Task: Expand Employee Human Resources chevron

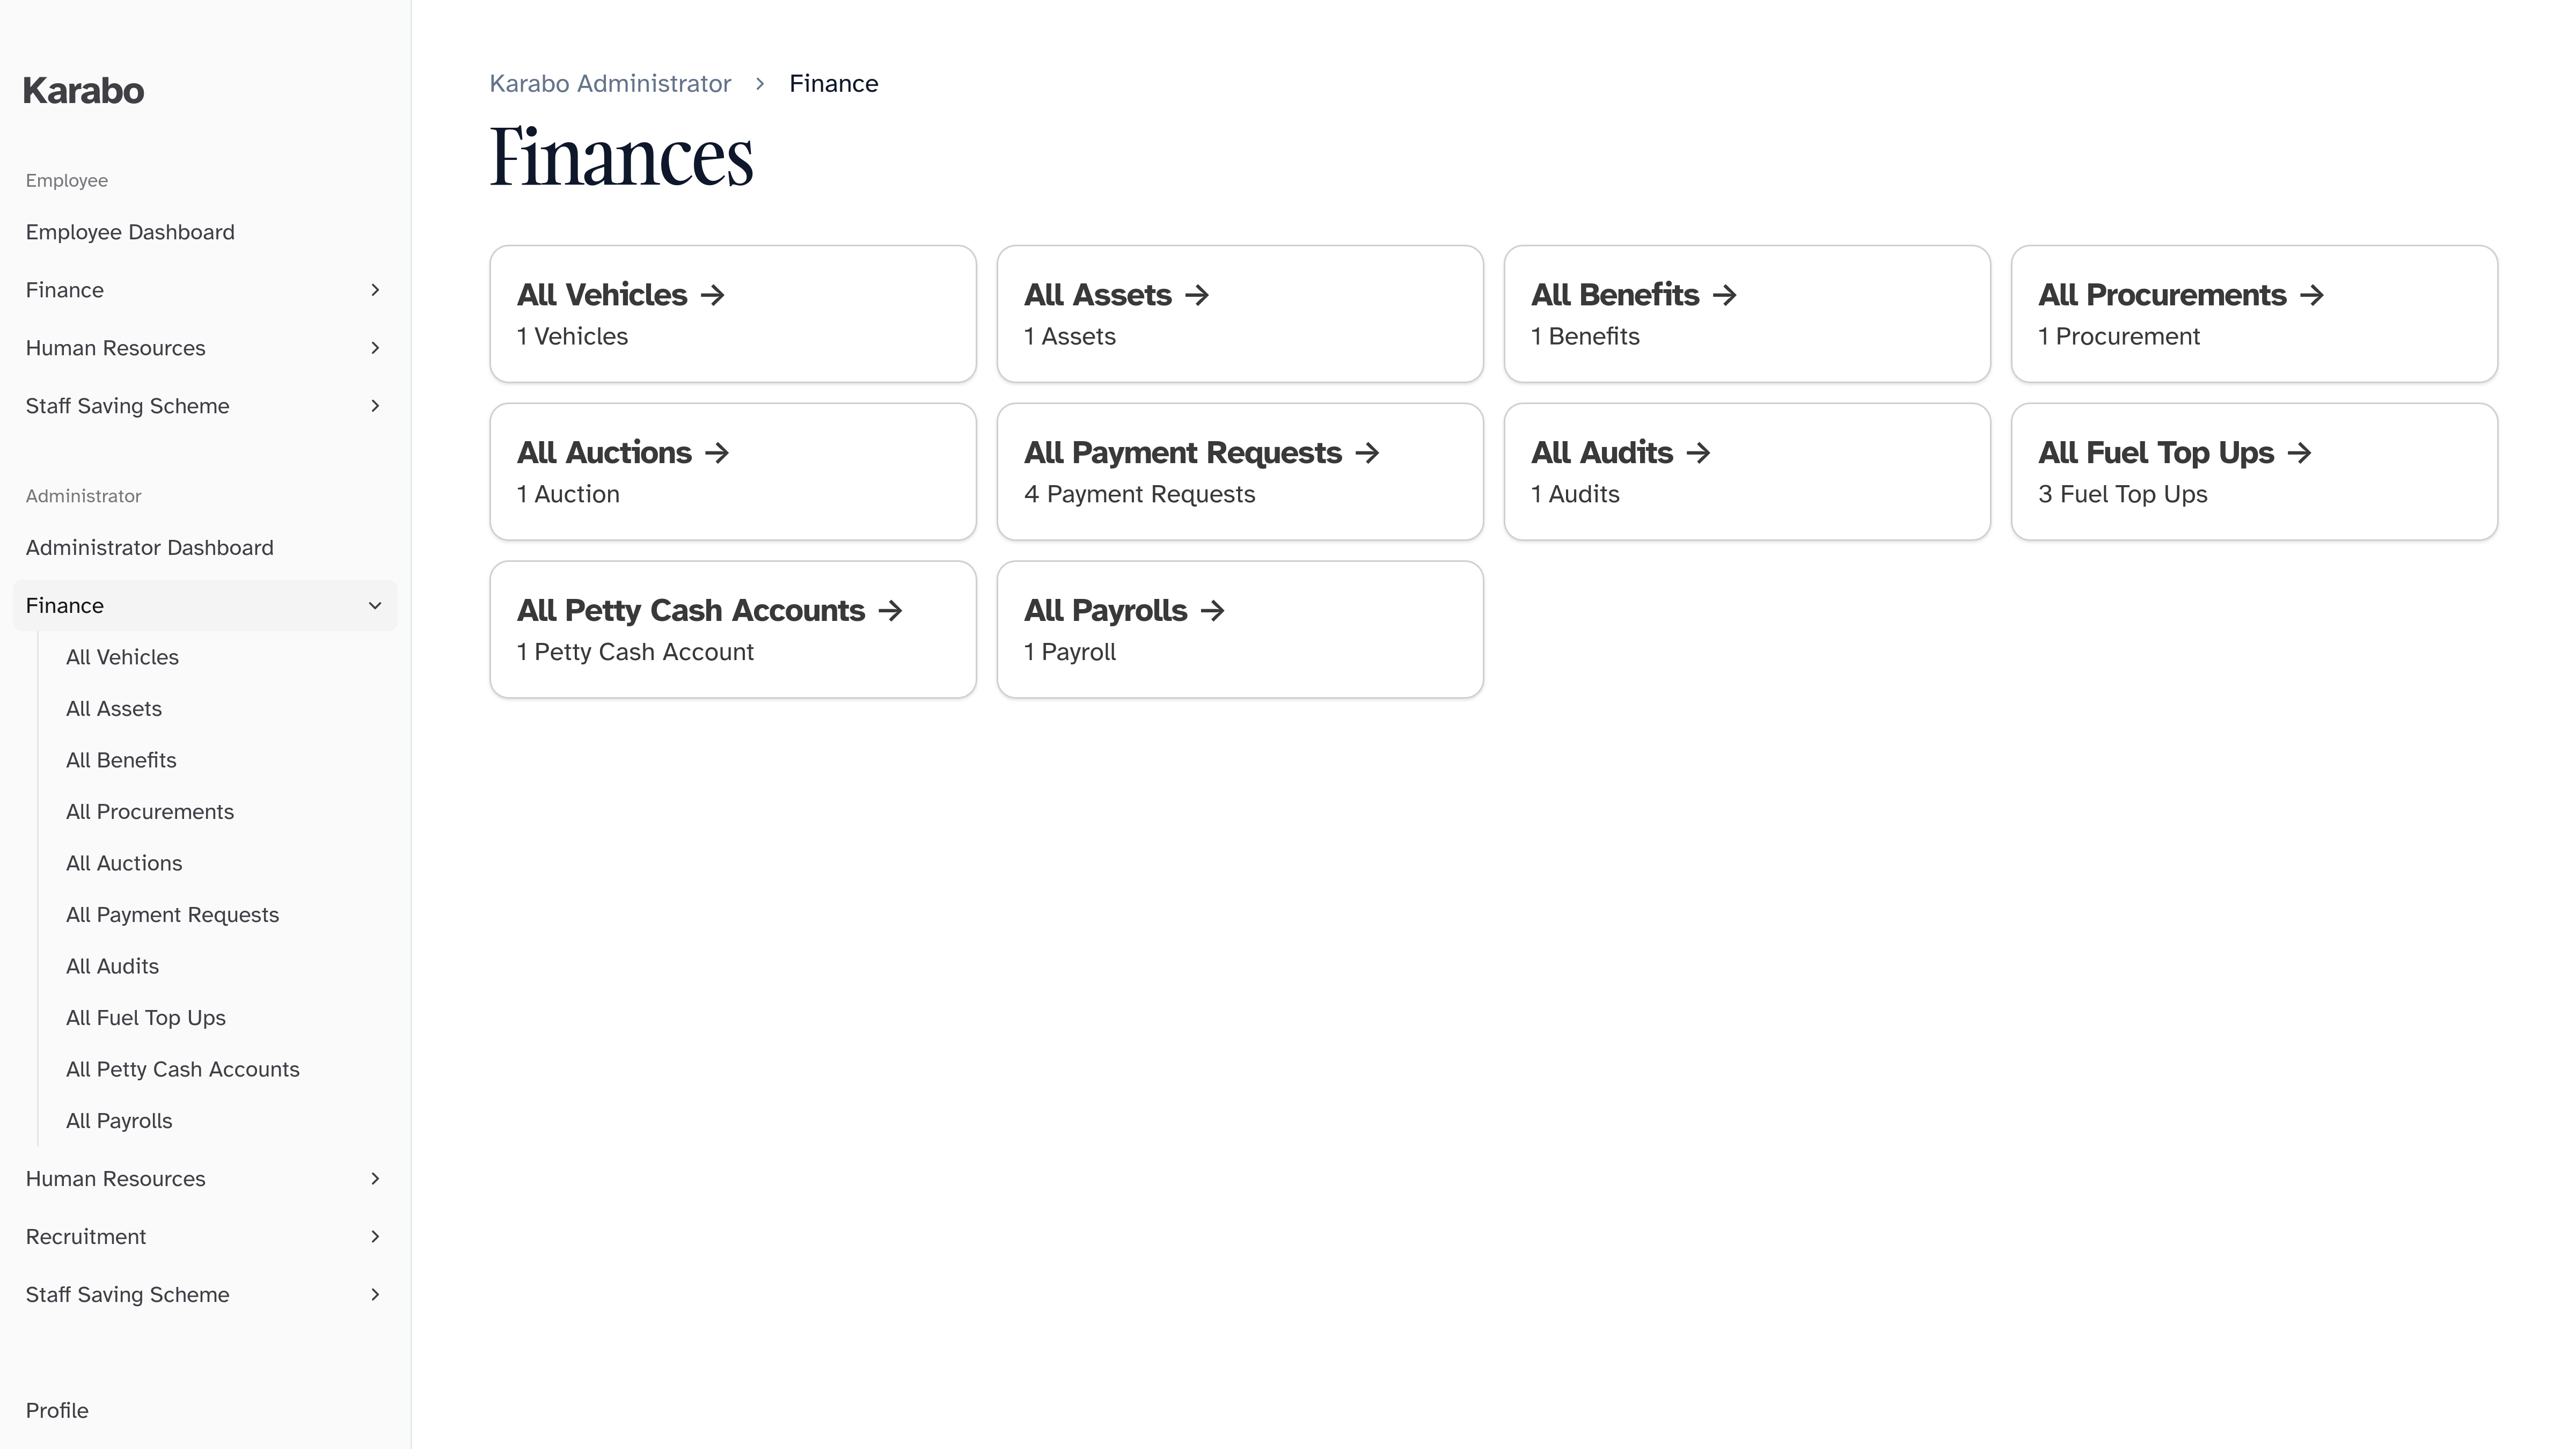Action: pos(375,348)
